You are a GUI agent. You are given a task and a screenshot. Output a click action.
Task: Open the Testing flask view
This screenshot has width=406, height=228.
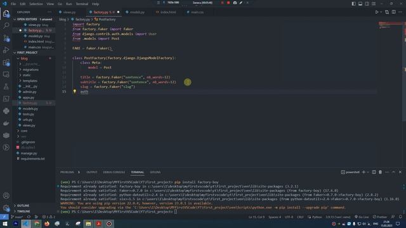coord(6,87)
